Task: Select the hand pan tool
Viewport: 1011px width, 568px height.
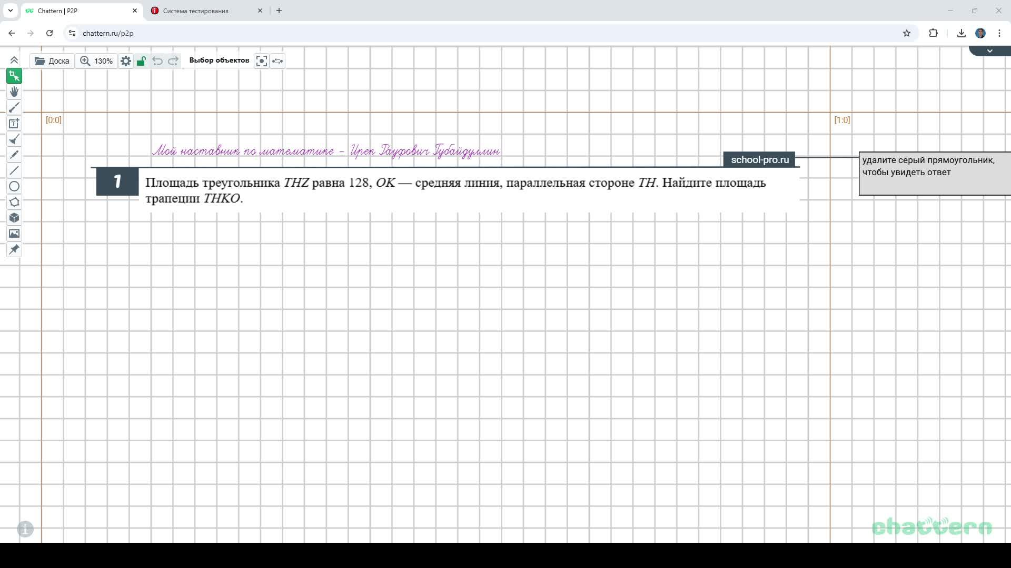Action: point(14,92)
